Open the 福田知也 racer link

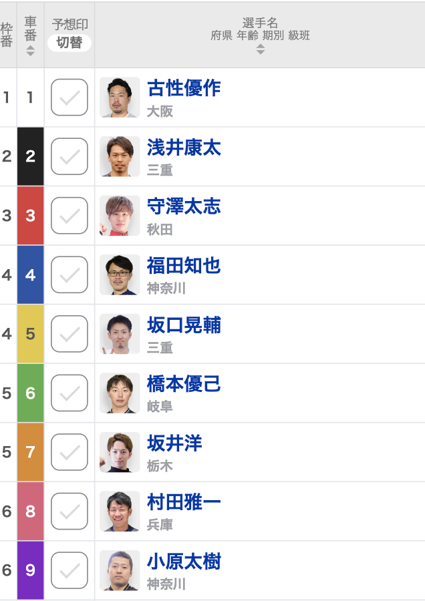point(184,266)
